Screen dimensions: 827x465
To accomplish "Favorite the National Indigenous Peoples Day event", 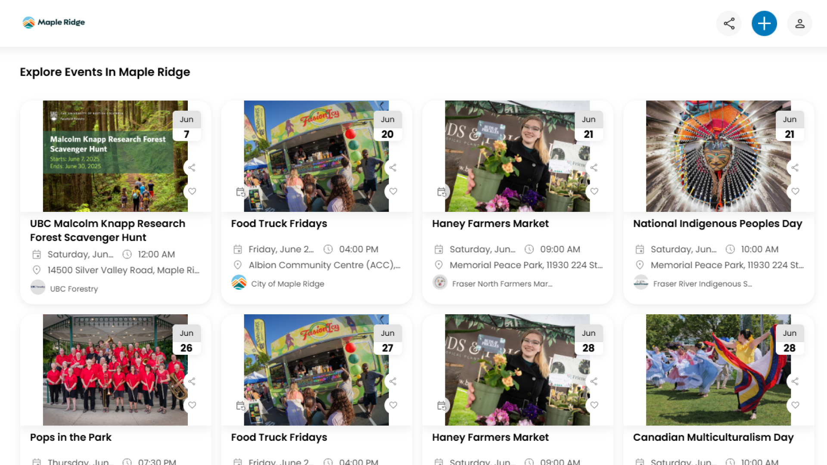I will (795, 191).
